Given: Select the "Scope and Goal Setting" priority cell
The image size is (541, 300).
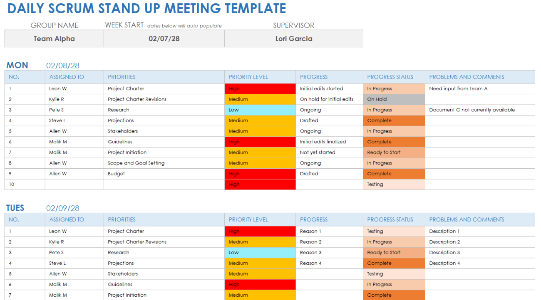Looking at the screenshot, I should coord(136,163).
